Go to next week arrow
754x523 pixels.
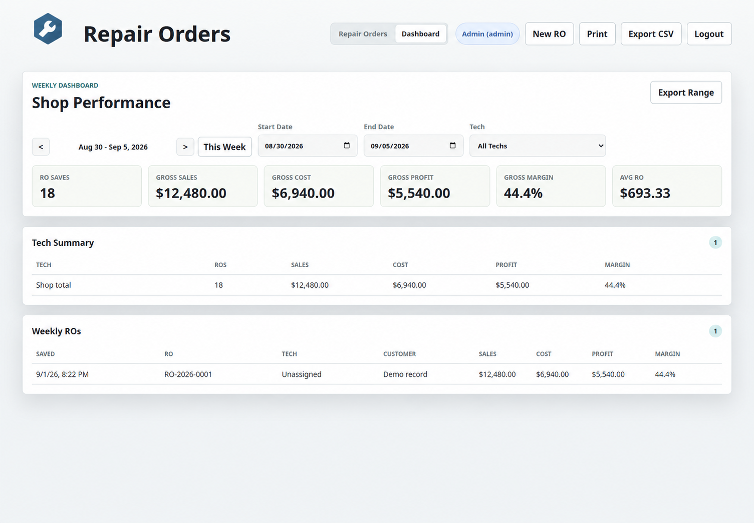185,147
